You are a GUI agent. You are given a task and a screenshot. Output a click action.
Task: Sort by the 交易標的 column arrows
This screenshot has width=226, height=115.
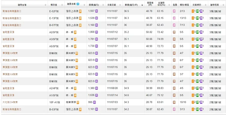click(206, 5)
